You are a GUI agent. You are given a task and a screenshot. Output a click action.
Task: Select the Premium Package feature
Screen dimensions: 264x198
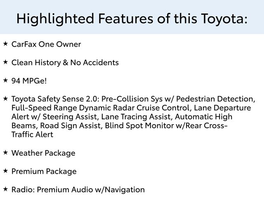[x=44, y=171]
